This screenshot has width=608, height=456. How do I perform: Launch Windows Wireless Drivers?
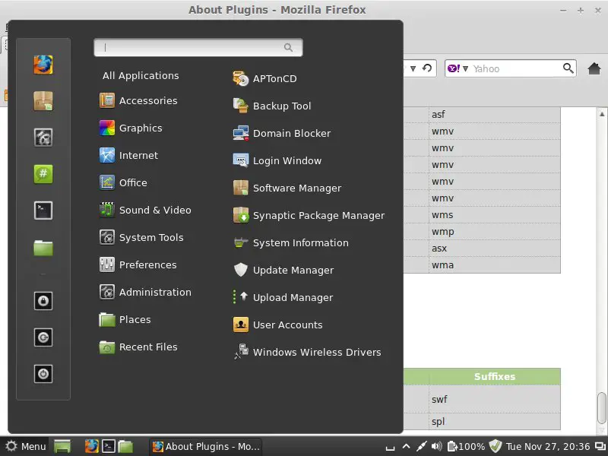[x=307, y=352]
